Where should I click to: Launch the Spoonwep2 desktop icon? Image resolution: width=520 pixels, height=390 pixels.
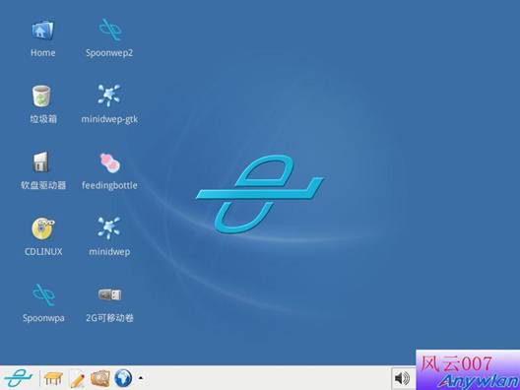[109, 30]
